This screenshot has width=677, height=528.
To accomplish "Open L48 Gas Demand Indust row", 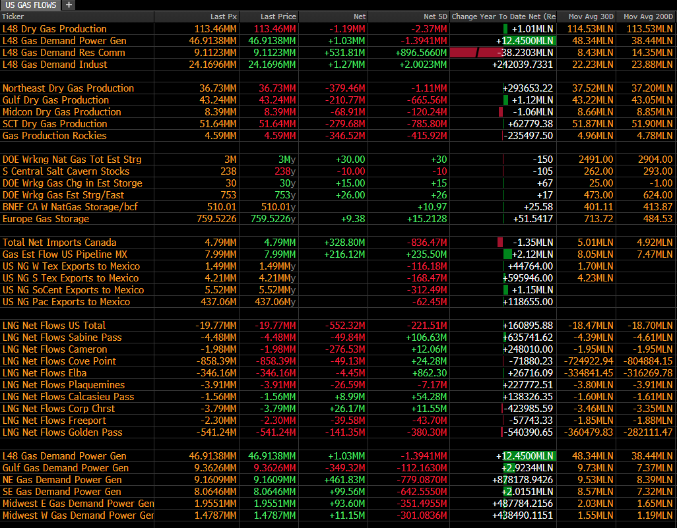I will (x=338, y=65).
